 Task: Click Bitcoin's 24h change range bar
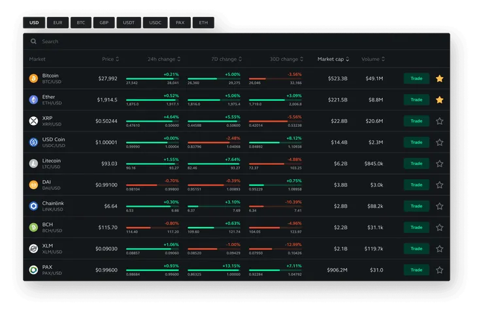point(152,79)
